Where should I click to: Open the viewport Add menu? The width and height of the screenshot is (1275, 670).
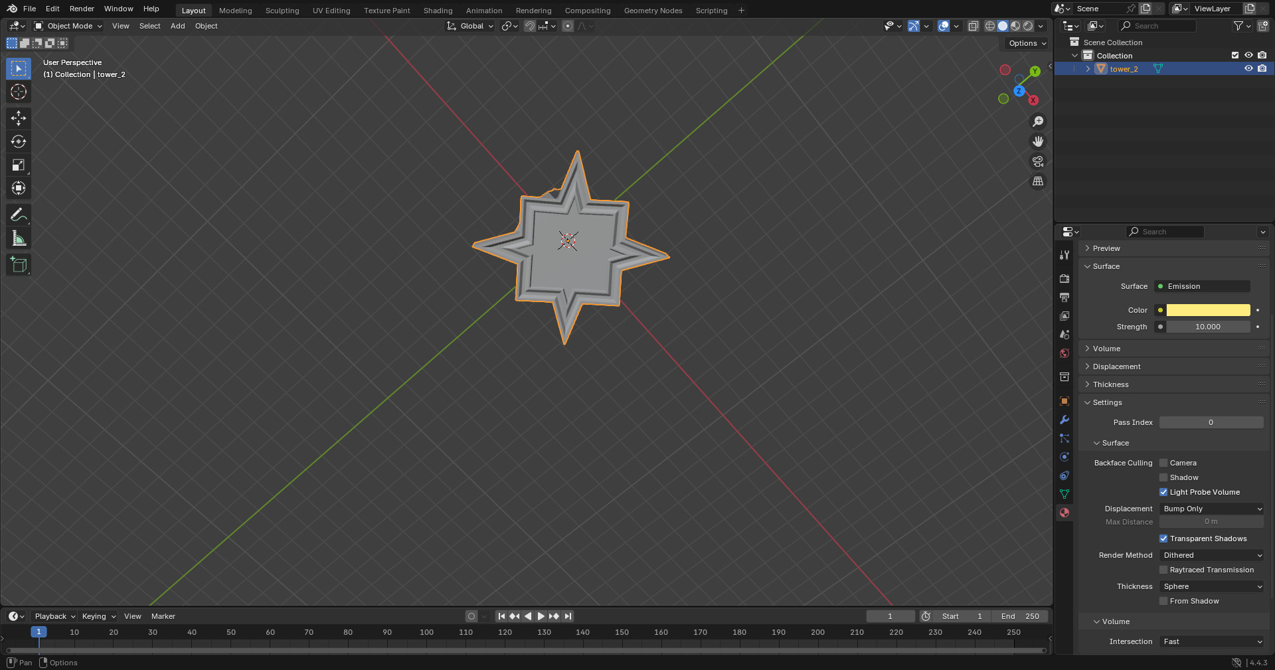coord(177,26)
